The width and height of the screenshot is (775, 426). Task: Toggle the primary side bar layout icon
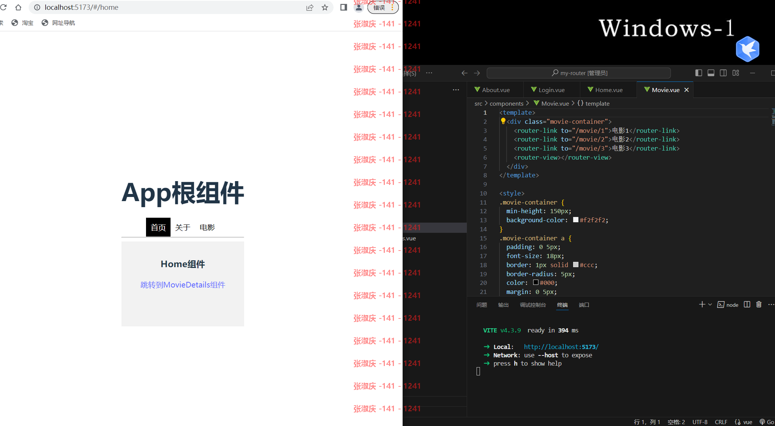point(699,73)
